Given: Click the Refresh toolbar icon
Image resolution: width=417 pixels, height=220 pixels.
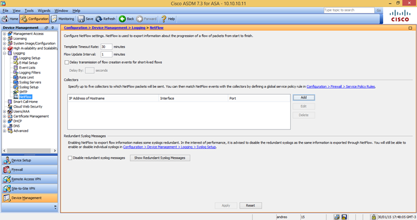Looking at the screenshot, I should (99, 19).
